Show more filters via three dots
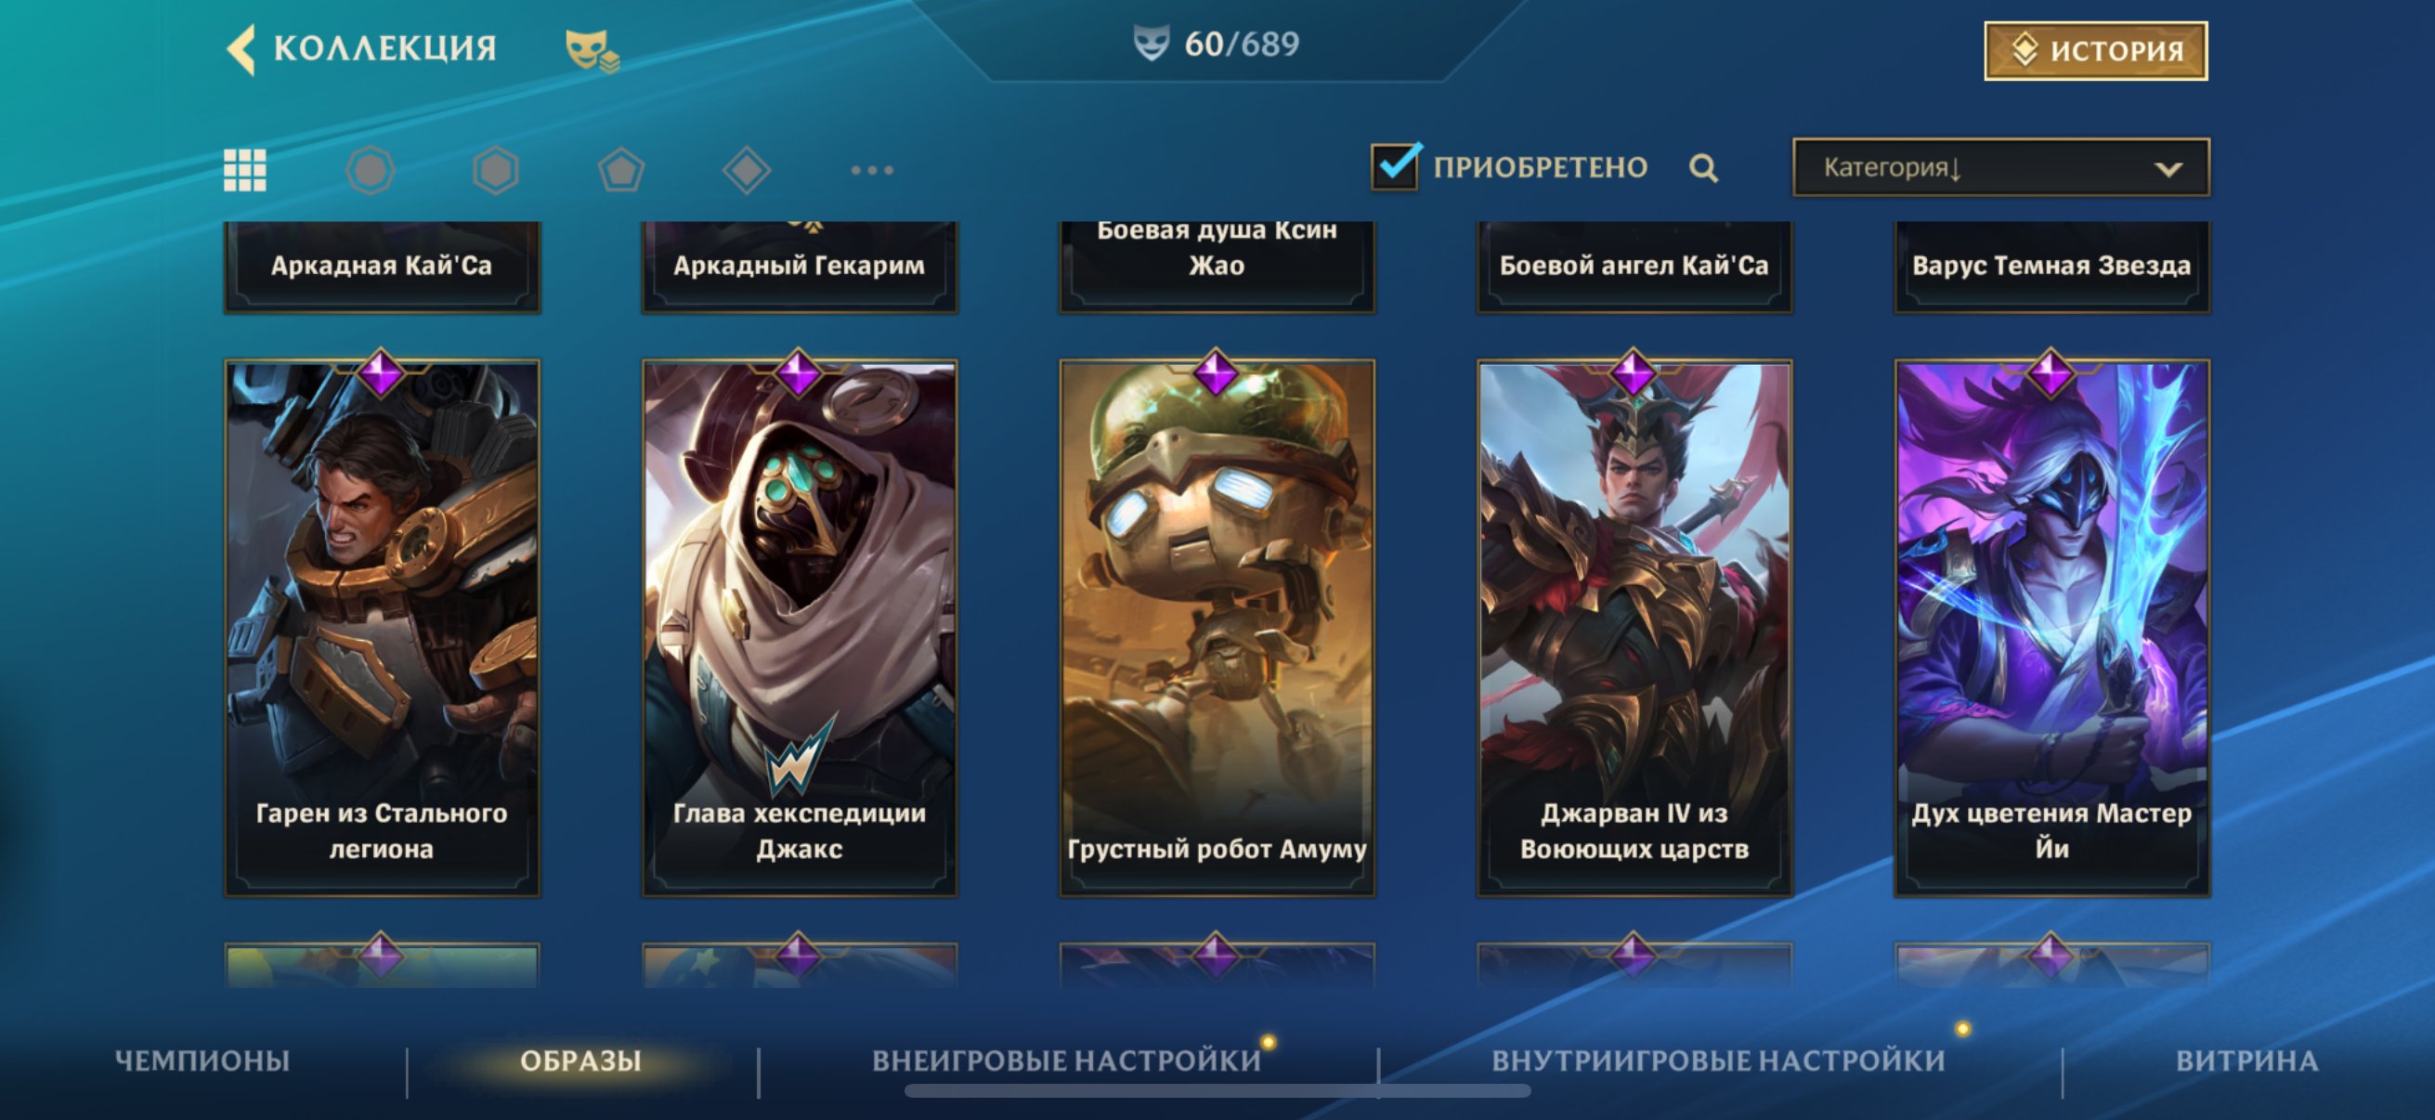 coord(871,170)
